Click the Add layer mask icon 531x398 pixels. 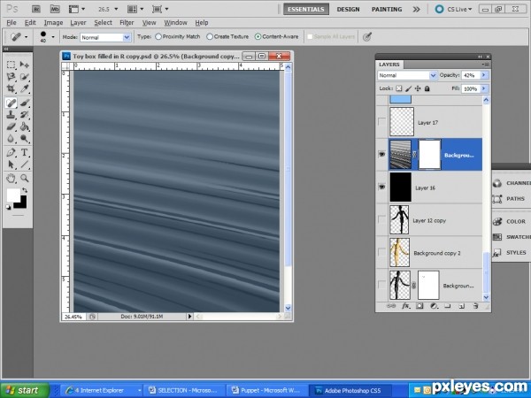click(419, 306)
